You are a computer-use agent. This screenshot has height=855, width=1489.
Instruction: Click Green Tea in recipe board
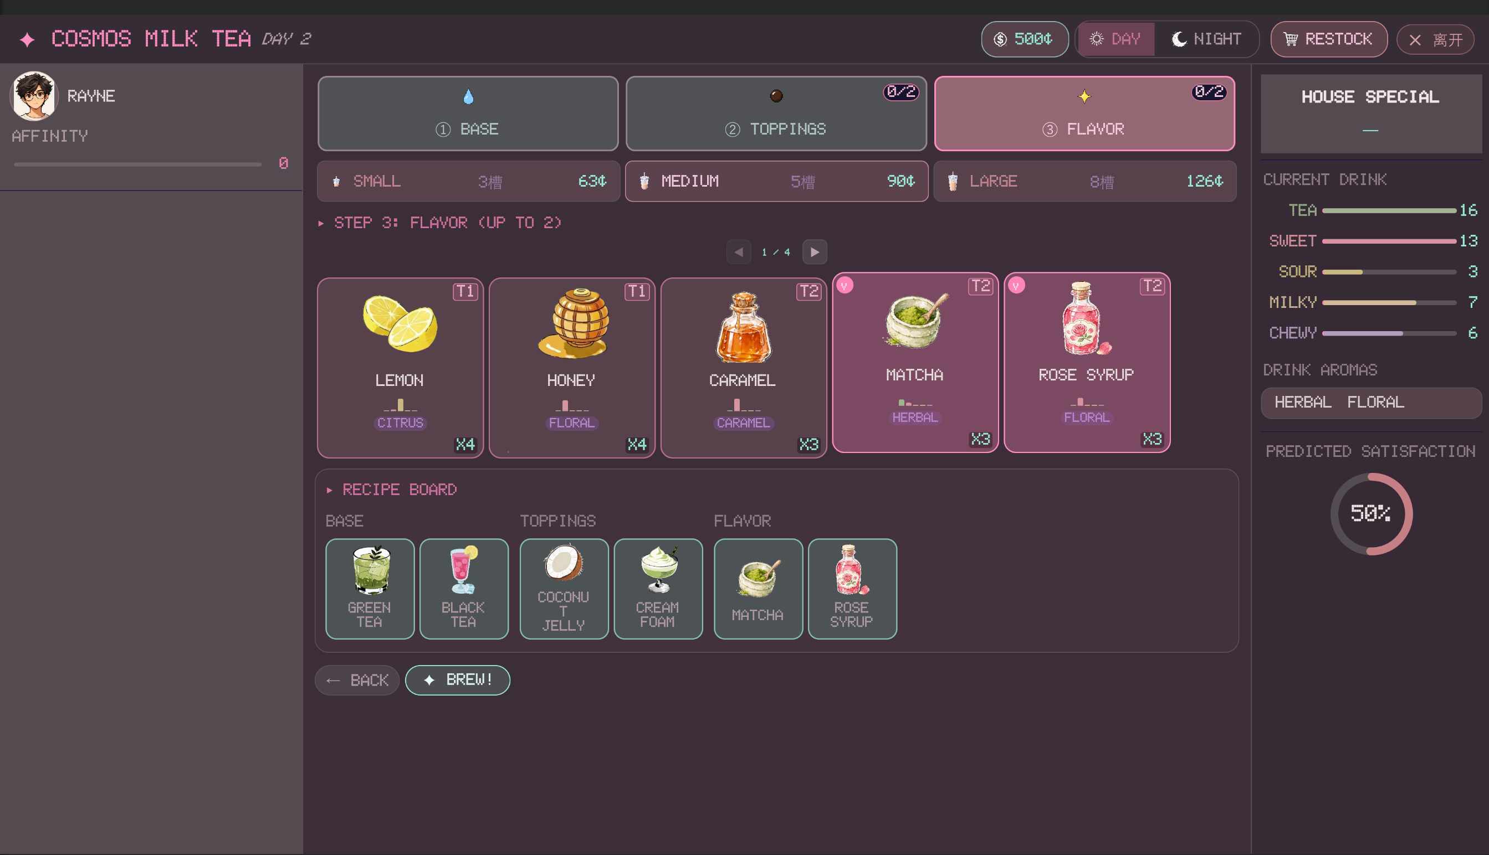tap(370, 589)
